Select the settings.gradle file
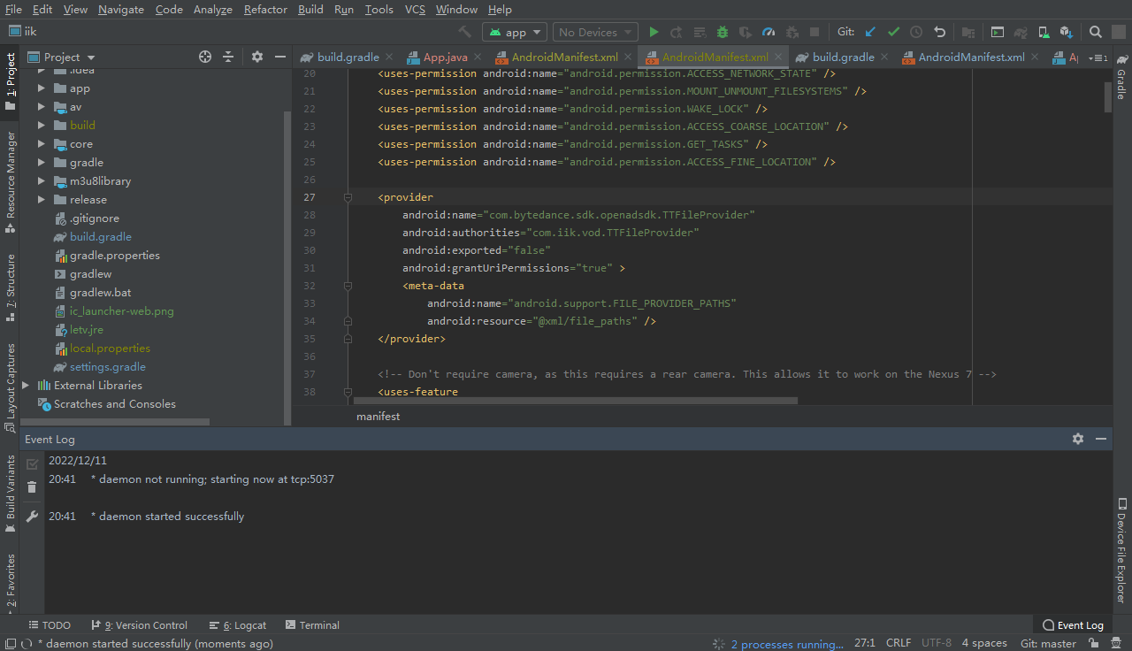The height and width of the screenshot is (651, 1132). click(x=110, y=366)
